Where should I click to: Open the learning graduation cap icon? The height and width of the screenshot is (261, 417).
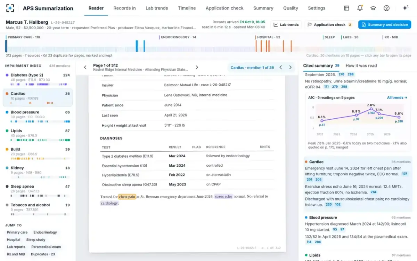click(x=373, y=8)
